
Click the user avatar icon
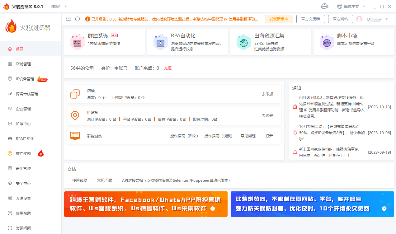[359, 19]
